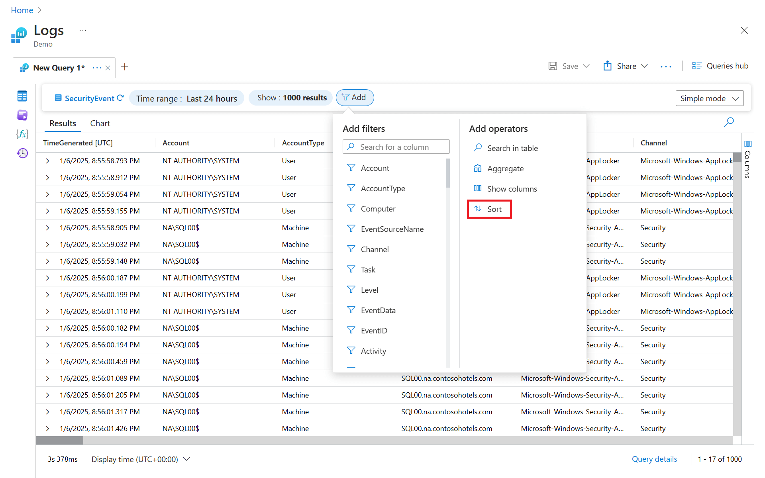
Task: Open Query details link
Action: coord(654,459)
